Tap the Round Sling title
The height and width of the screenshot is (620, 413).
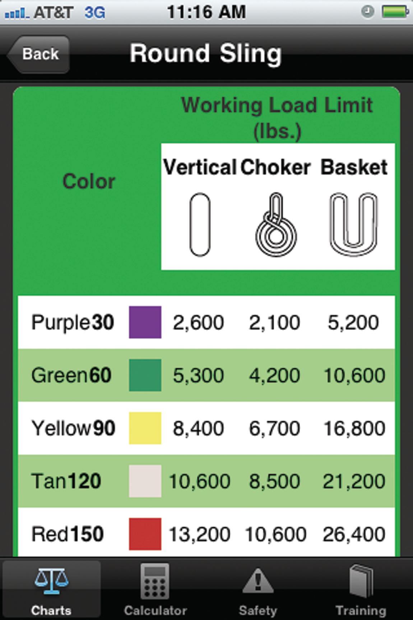pos(205,54)
